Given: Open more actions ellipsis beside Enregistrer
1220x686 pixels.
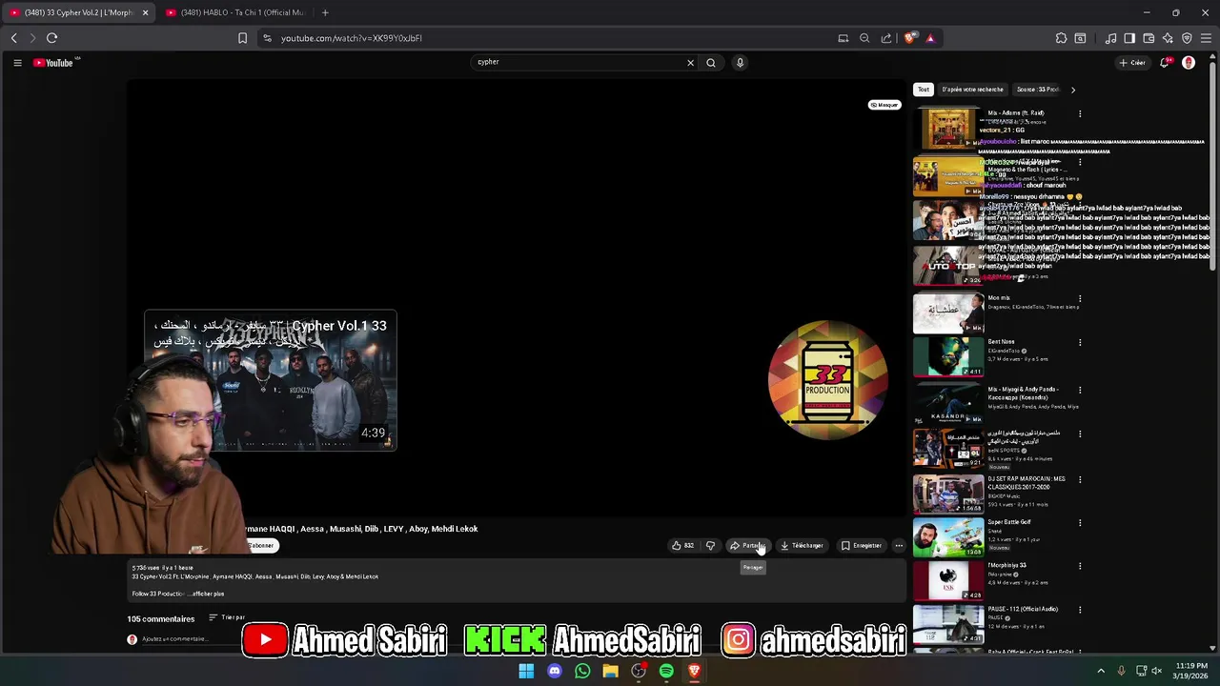Looking at the screenshot, I should coord(899,546).
